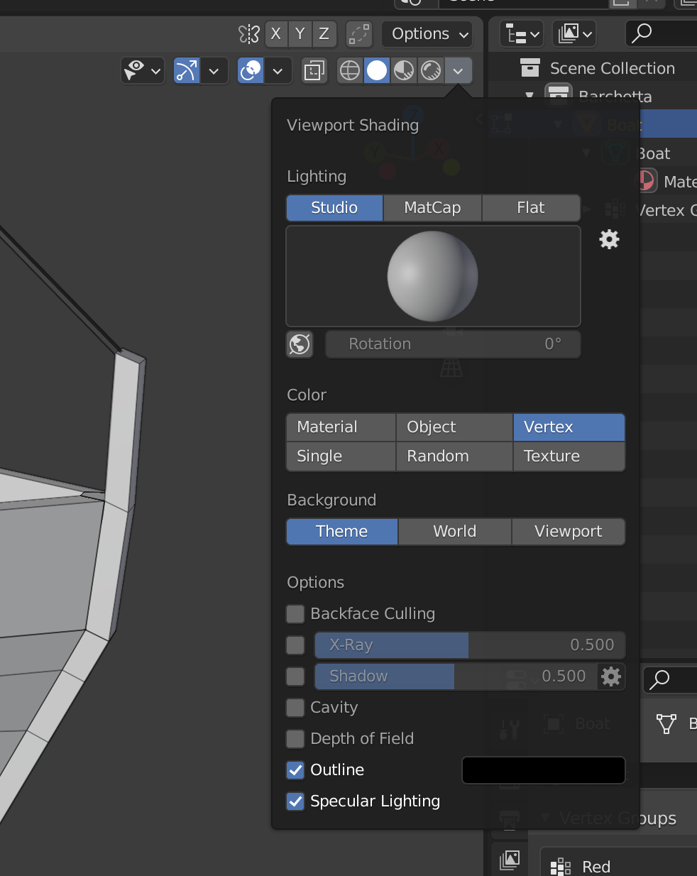Image resolution: width=697 pixels, height=876 pixels.
Task: Open the black outline color swatch
Action: pyautogui.click(x=544, y=770)
